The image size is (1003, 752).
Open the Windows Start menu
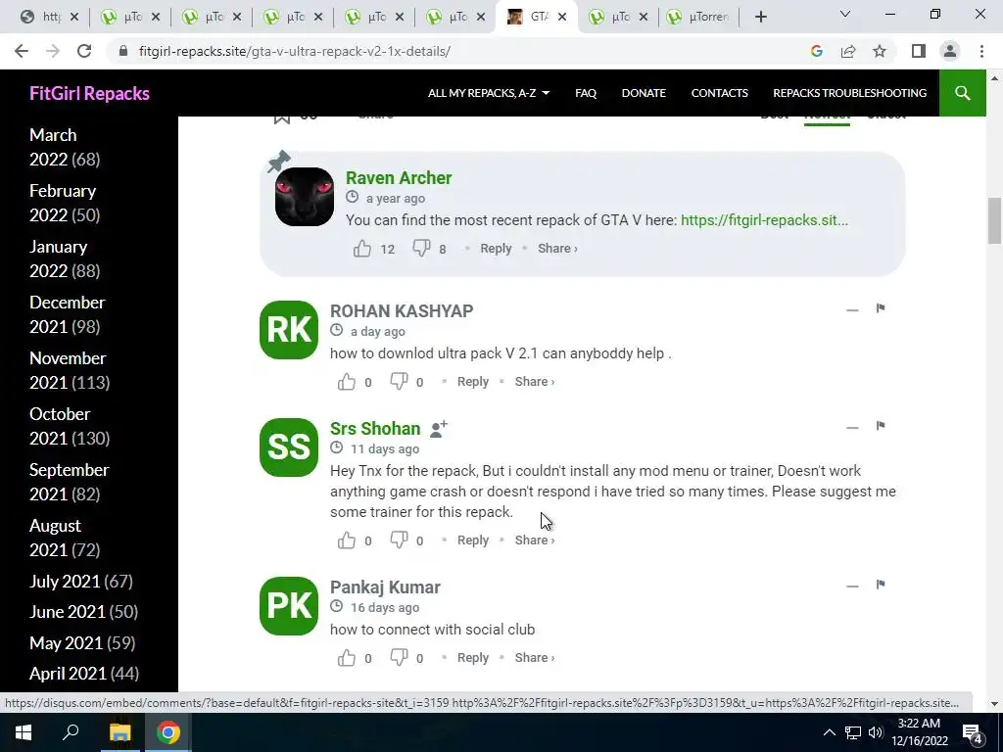click(x=24, y=732)
